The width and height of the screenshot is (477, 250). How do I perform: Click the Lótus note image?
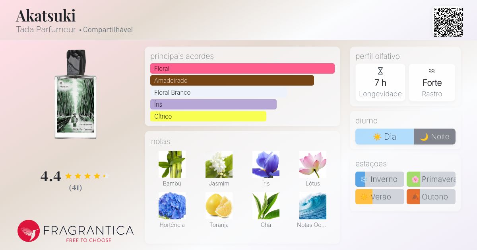click(313, 164)
